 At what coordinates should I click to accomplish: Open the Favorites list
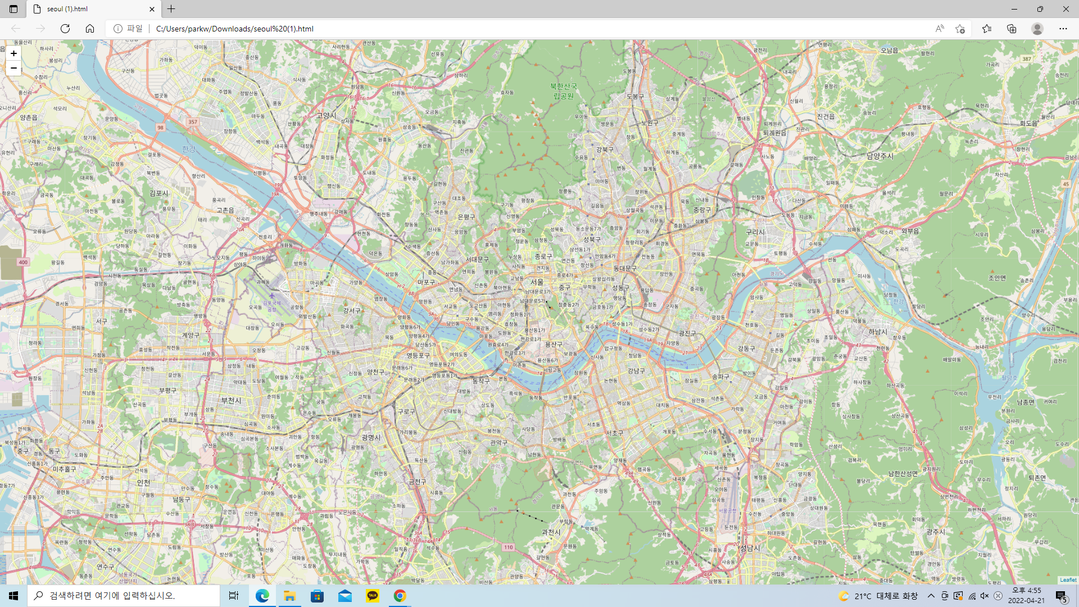click(987, 29)
